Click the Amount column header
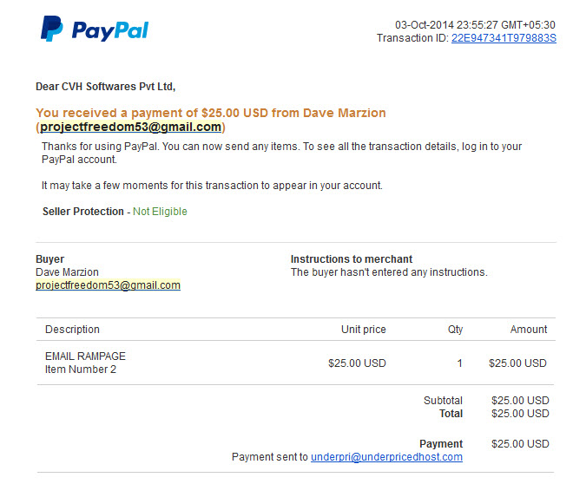Image resolution: width=573 pixels, height=497 pixels. 529,330
